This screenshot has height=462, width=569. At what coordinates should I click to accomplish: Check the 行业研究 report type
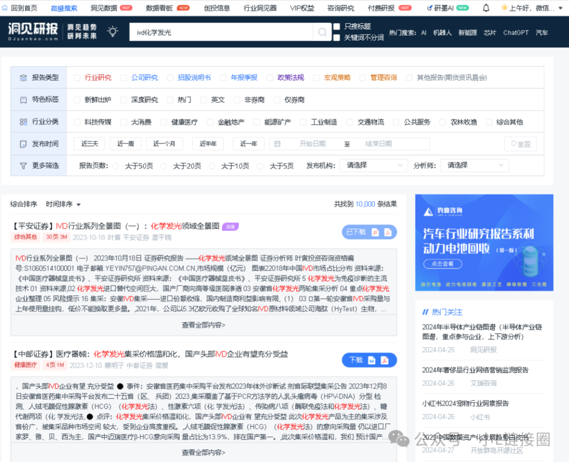click(x=77, y=78)
